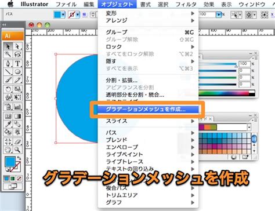275x211 pixels.
Task: Open the Illustrator application menu
Action: (35, 4)
